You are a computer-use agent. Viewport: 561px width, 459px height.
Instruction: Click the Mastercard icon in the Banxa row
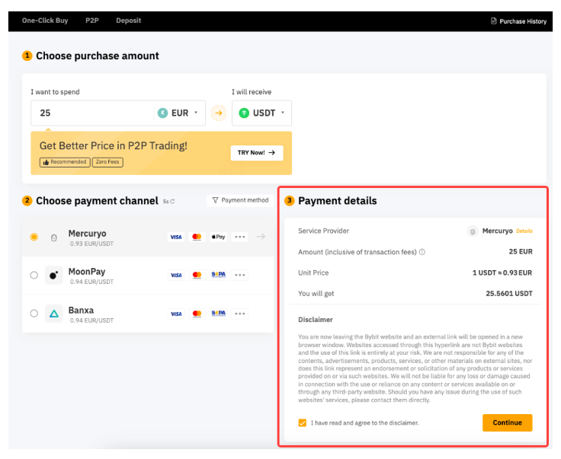[x=197, y=314]
